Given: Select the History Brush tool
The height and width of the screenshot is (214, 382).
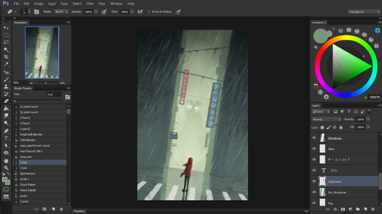Looking at the screenshot, I should pos(6,94).
